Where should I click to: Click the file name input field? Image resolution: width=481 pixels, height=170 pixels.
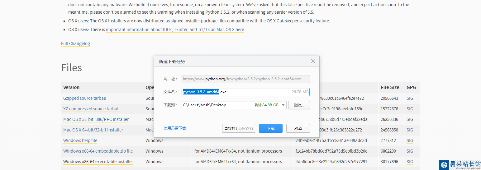click(245, 92)
